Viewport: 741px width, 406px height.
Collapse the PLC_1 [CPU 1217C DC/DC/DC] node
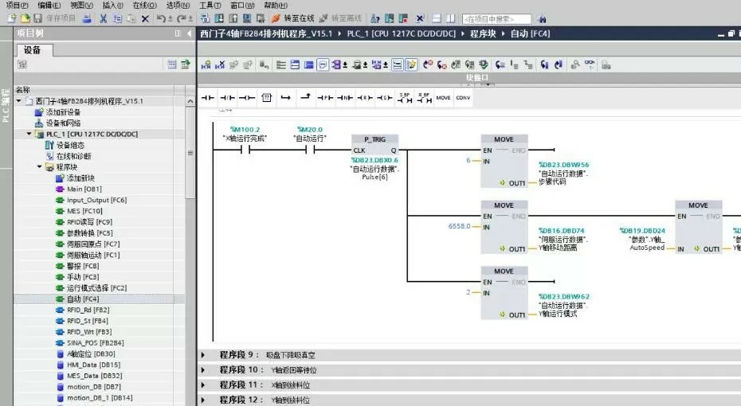point(29,134)
